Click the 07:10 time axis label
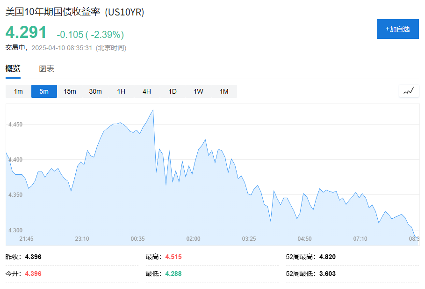This screenshot has height=289, width=425. [x=360, y=239]
